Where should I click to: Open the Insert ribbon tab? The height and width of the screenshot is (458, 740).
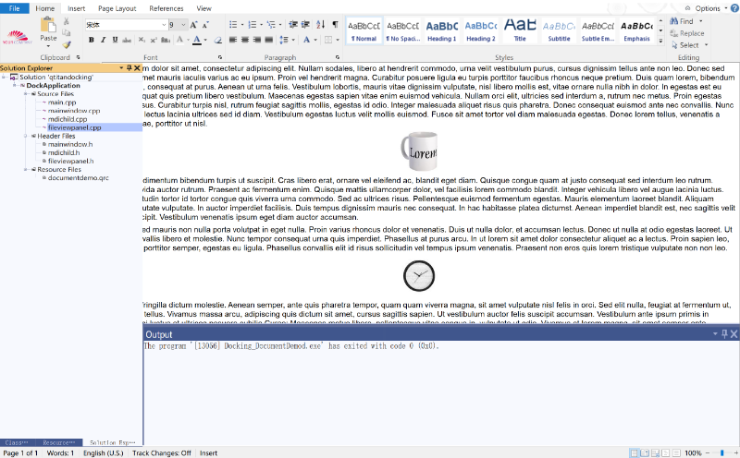pos(76,8)
